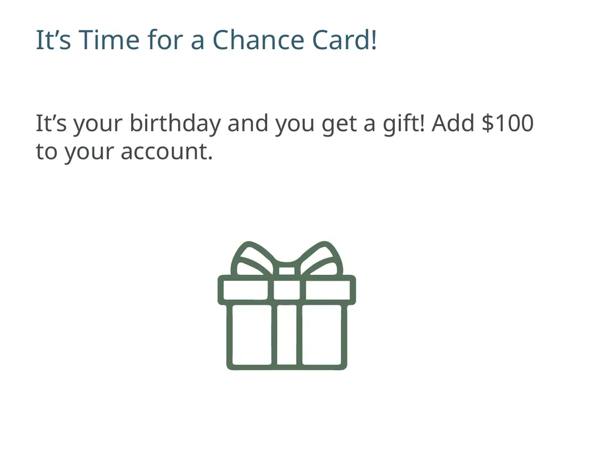Click the word "Chance" in the heading
Image resolution: width=600 pixels, height=450 pixels.
[258, 40]
